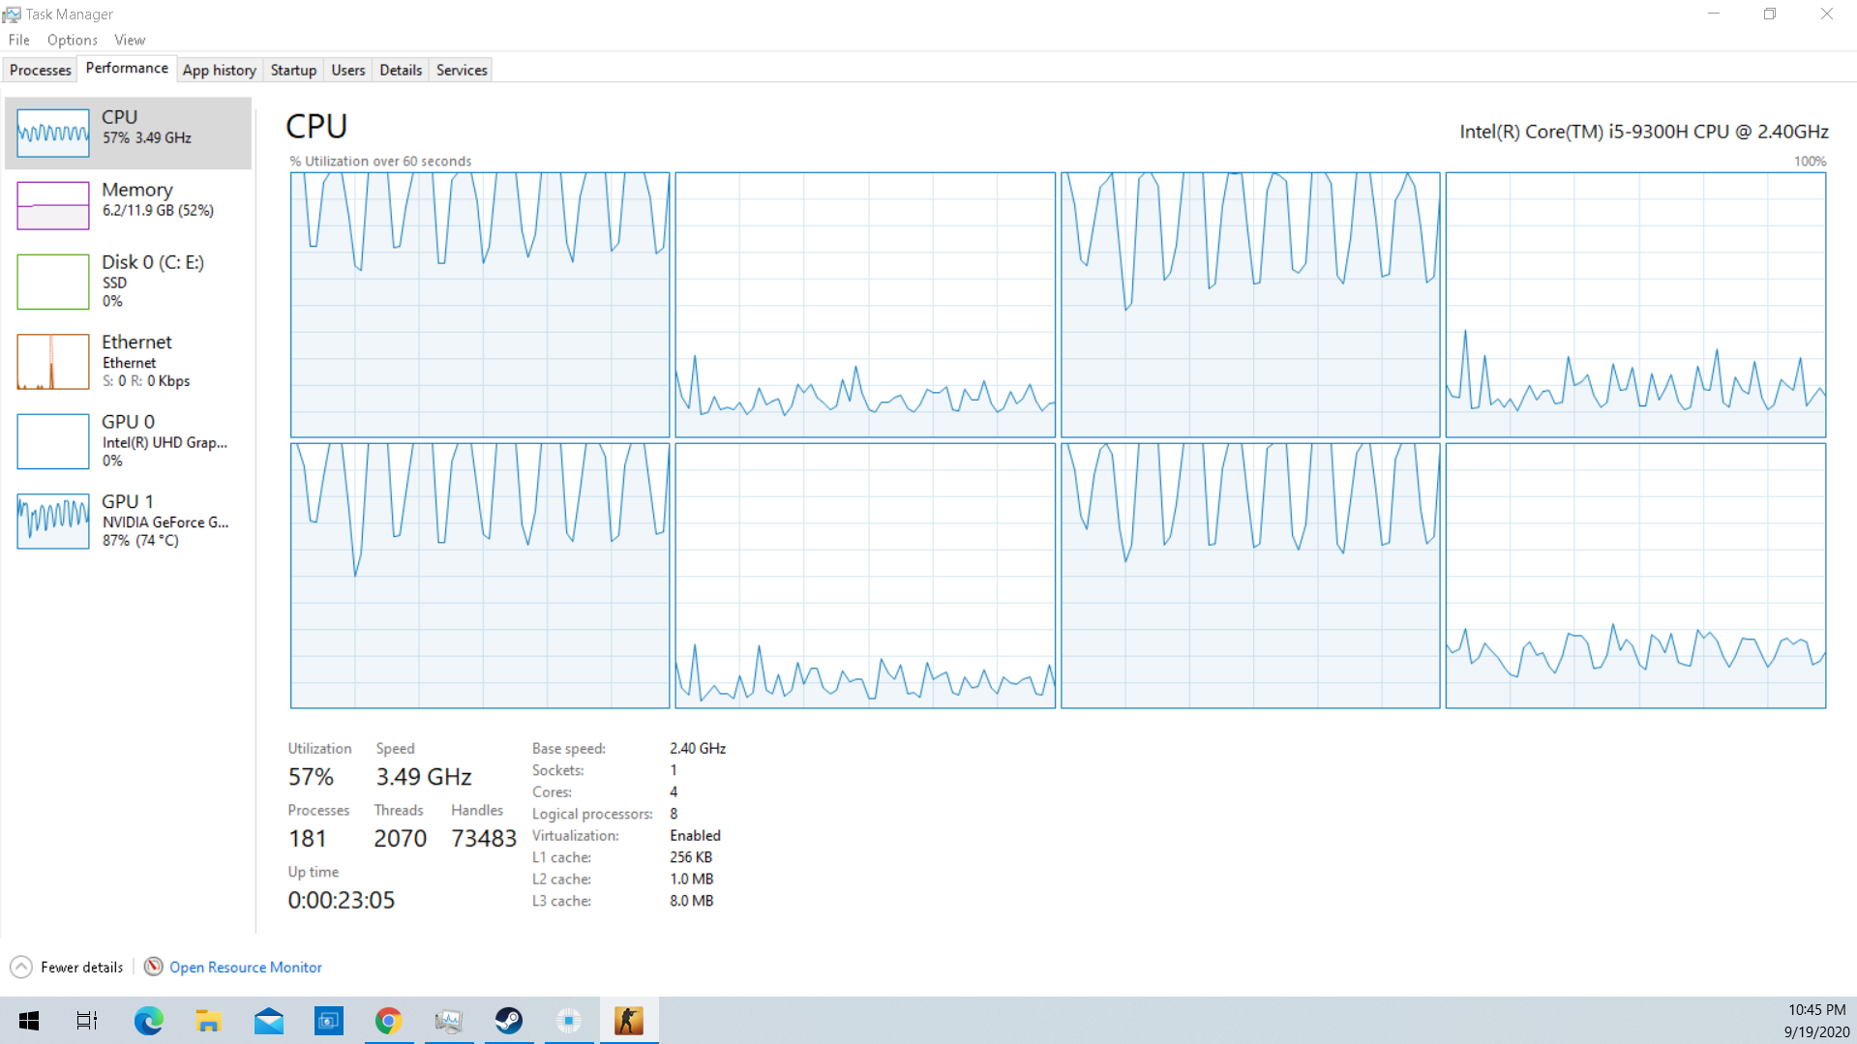The width and height of the screenshot is (1857, 1044).
Task: Click the L1 cache value 256 KB
Action: click(691, 857)
